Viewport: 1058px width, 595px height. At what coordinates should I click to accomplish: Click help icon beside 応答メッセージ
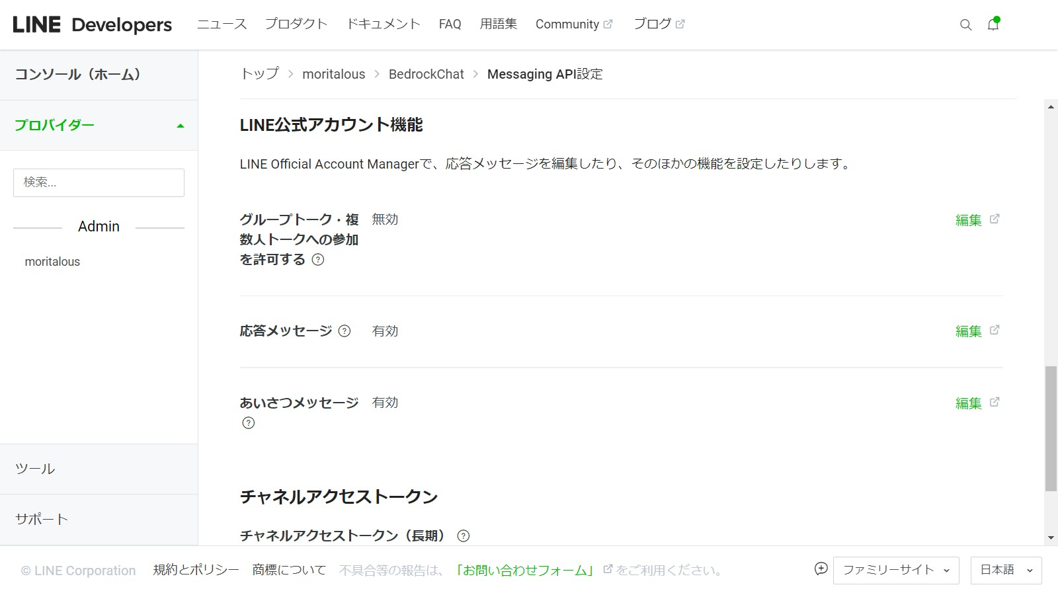click(x=345, y=331)
